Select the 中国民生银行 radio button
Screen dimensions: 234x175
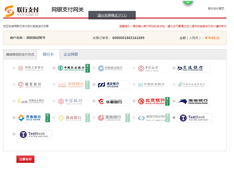pyautogui.click(x=134, y=84)
